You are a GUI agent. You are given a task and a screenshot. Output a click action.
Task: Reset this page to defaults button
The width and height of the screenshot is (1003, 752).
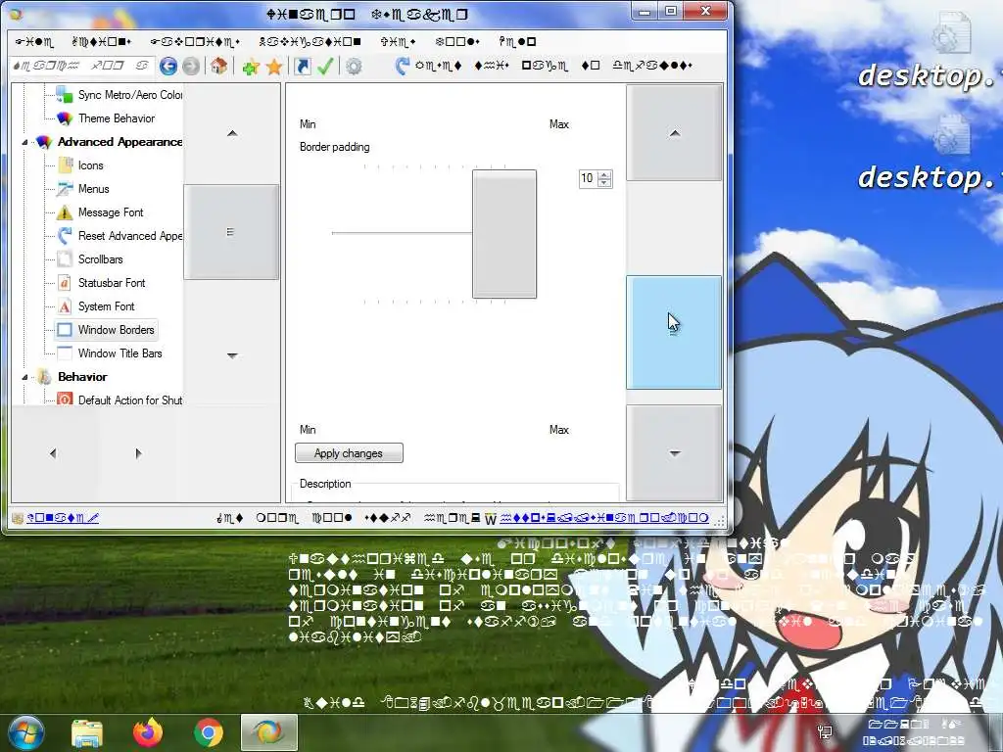[x=543, y=66]
